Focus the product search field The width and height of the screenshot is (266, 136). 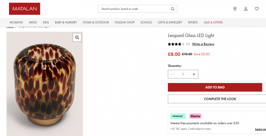pyautogui.click(x=135, y=9)
